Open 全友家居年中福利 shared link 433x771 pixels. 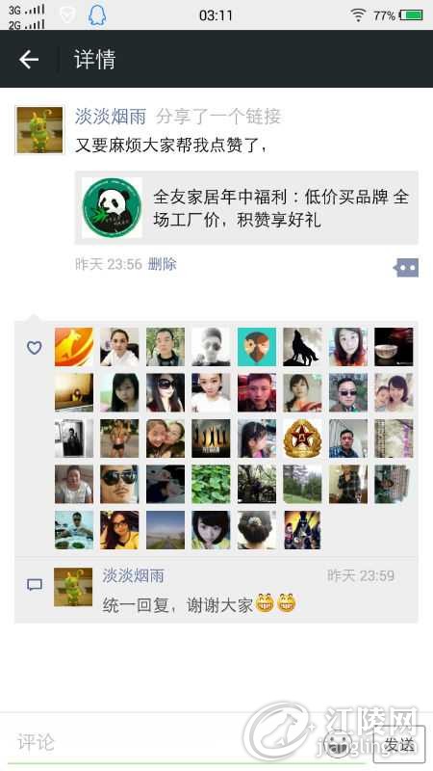[246, 207]
